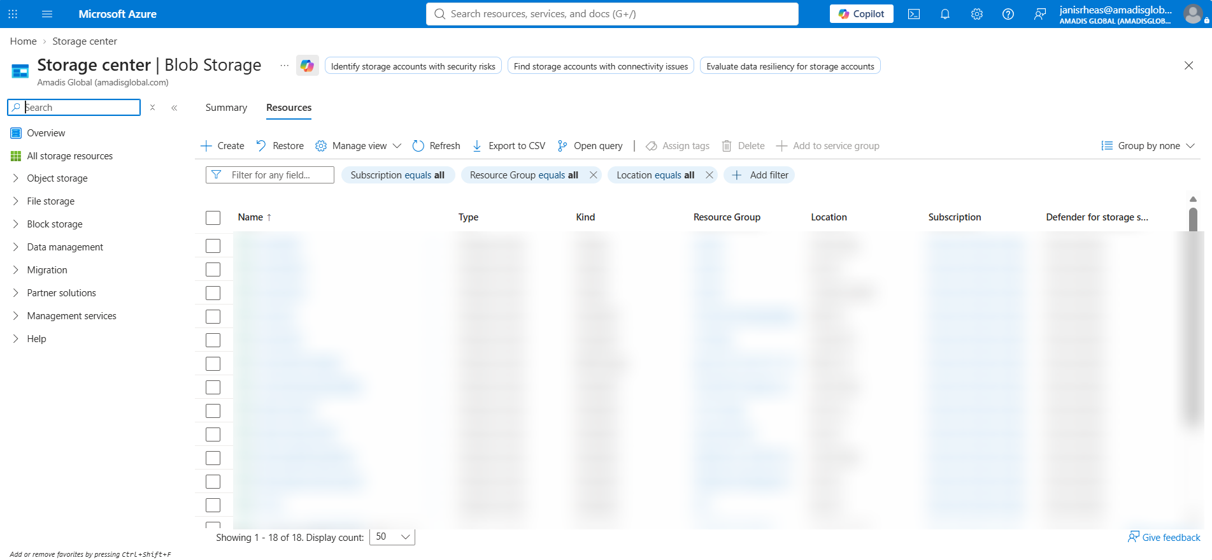Click the Open query icon

[562, 146]
